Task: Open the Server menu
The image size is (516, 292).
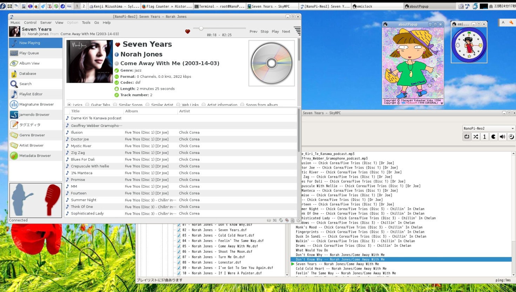Action: point(46,22)
